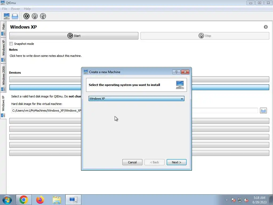Click the computer icon in wizard header
273x205 pixels.
(180, 85)
